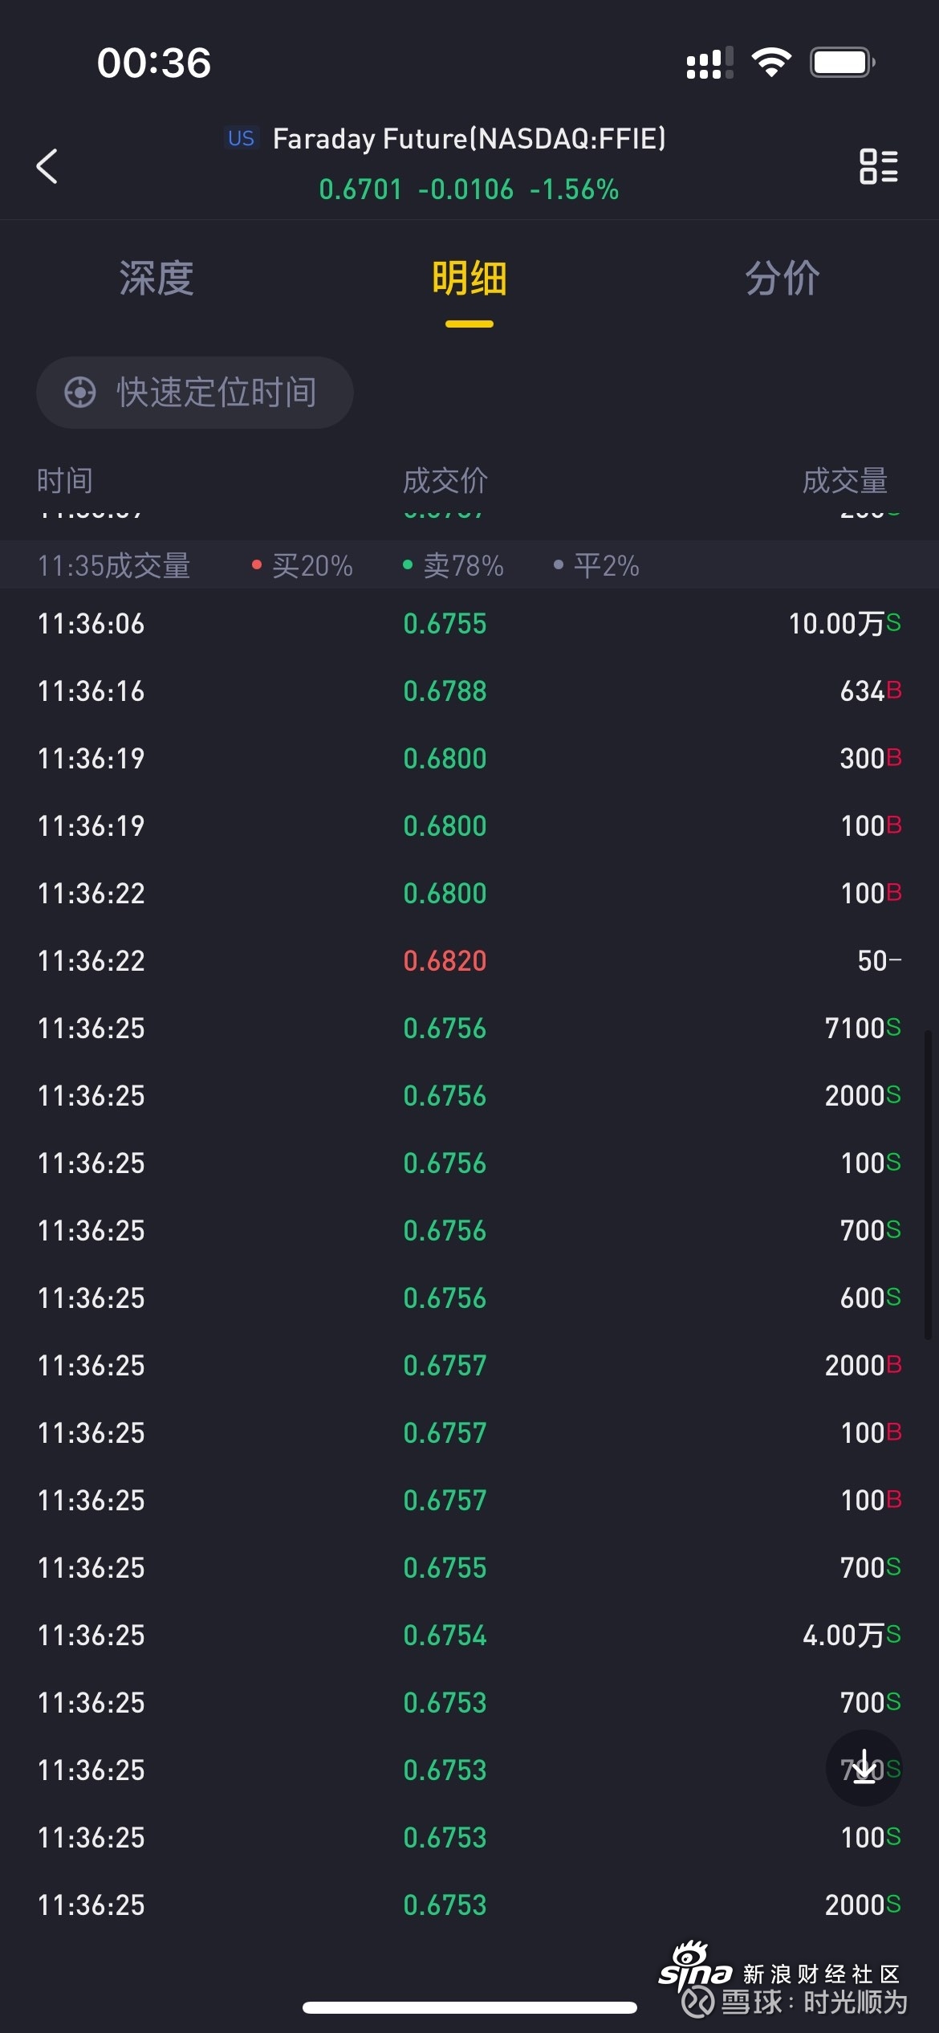Tap the 7100 volume cell

[x=863, y=1029]
